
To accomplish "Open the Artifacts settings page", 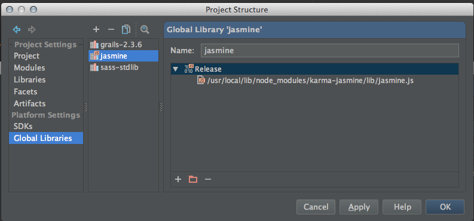I will click(30, 103).
